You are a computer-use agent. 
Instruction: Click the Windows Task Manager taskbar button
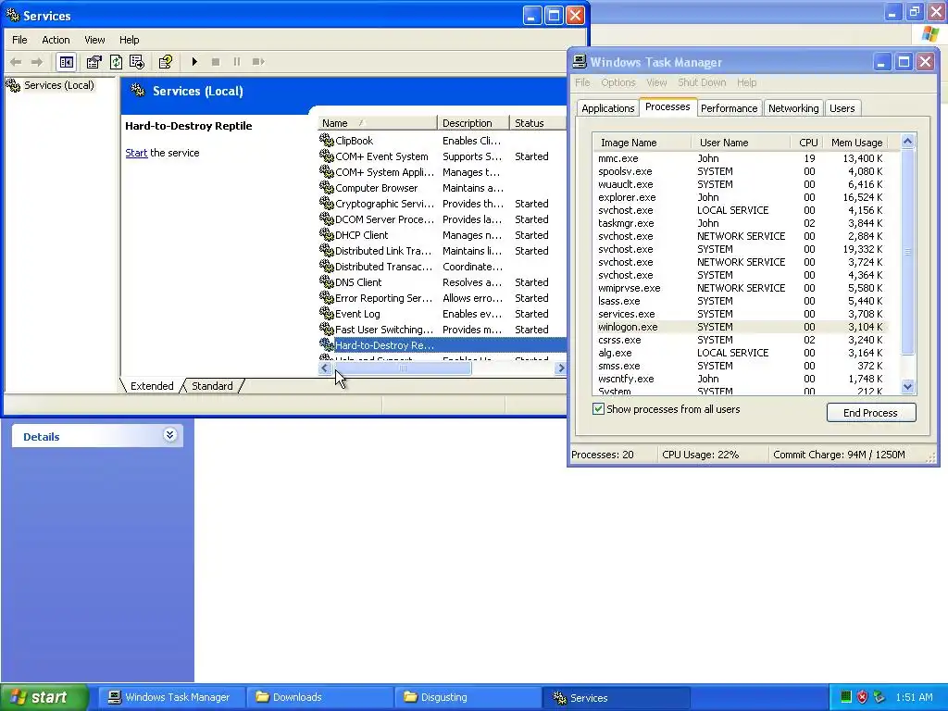click(x=171, y=697)
